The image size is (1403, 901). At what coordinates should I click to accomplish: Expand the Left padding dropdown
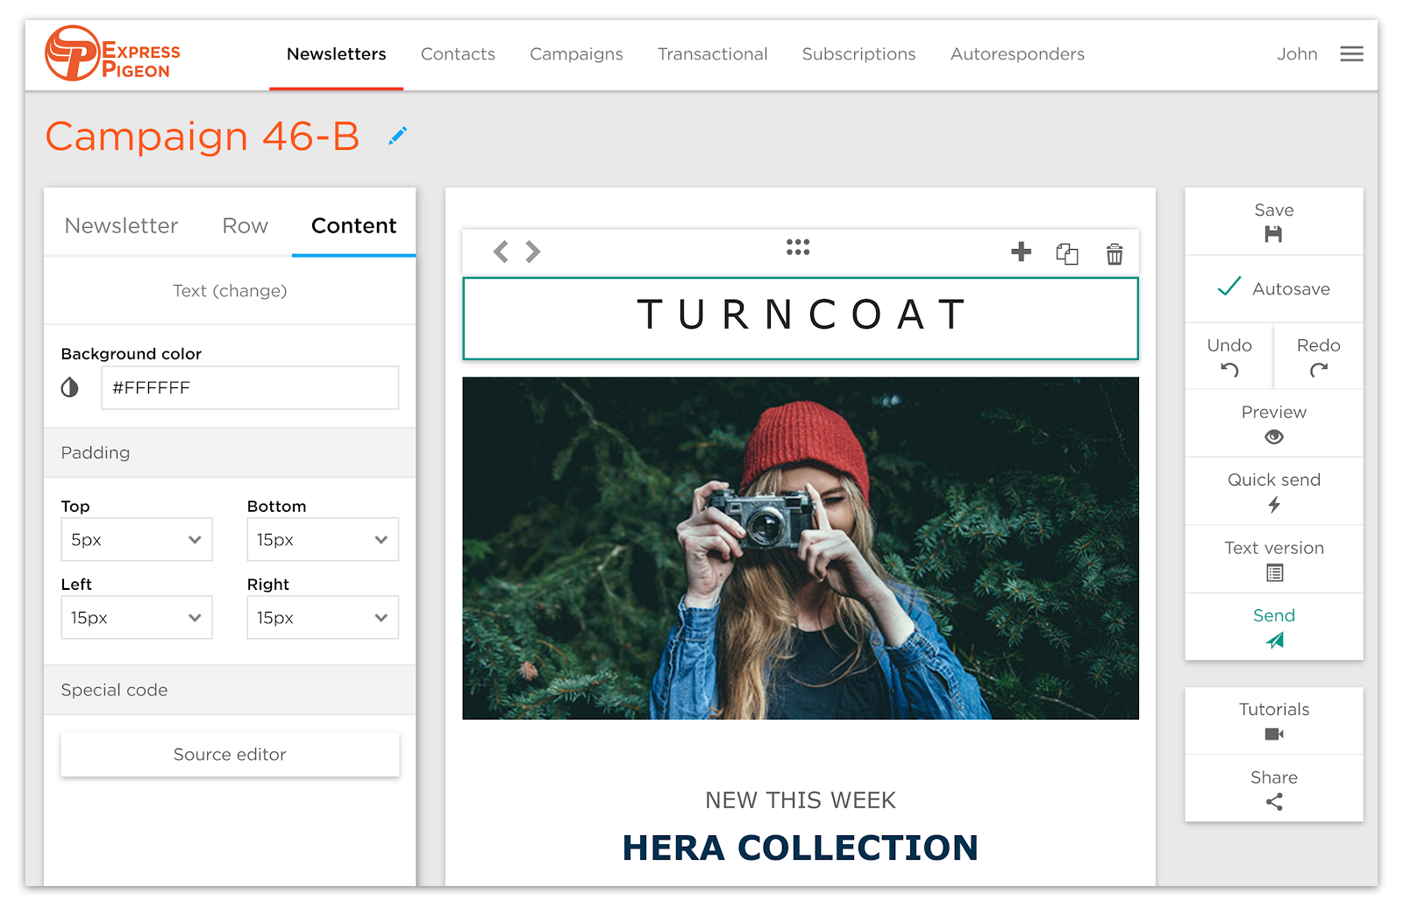(x=137, y=618)
